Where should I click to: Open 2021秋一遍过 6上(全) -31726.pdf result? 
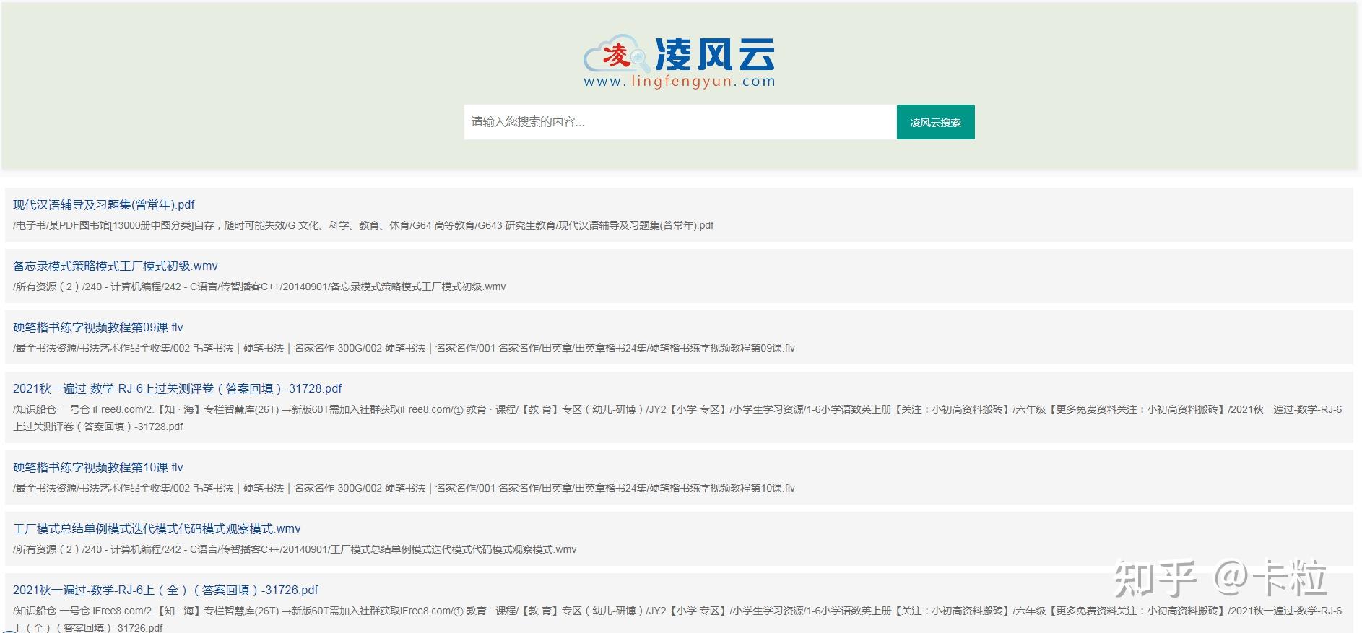(x=165, y=590)
